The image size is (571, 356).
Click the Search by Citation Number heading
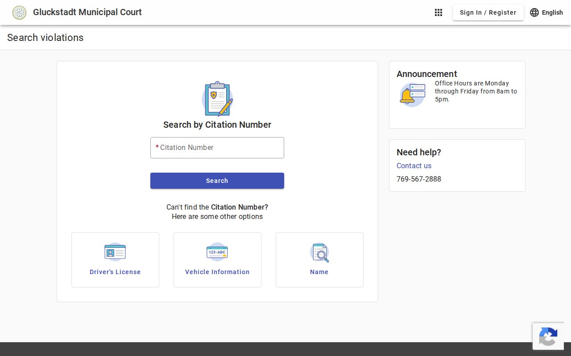click(217, 125)
